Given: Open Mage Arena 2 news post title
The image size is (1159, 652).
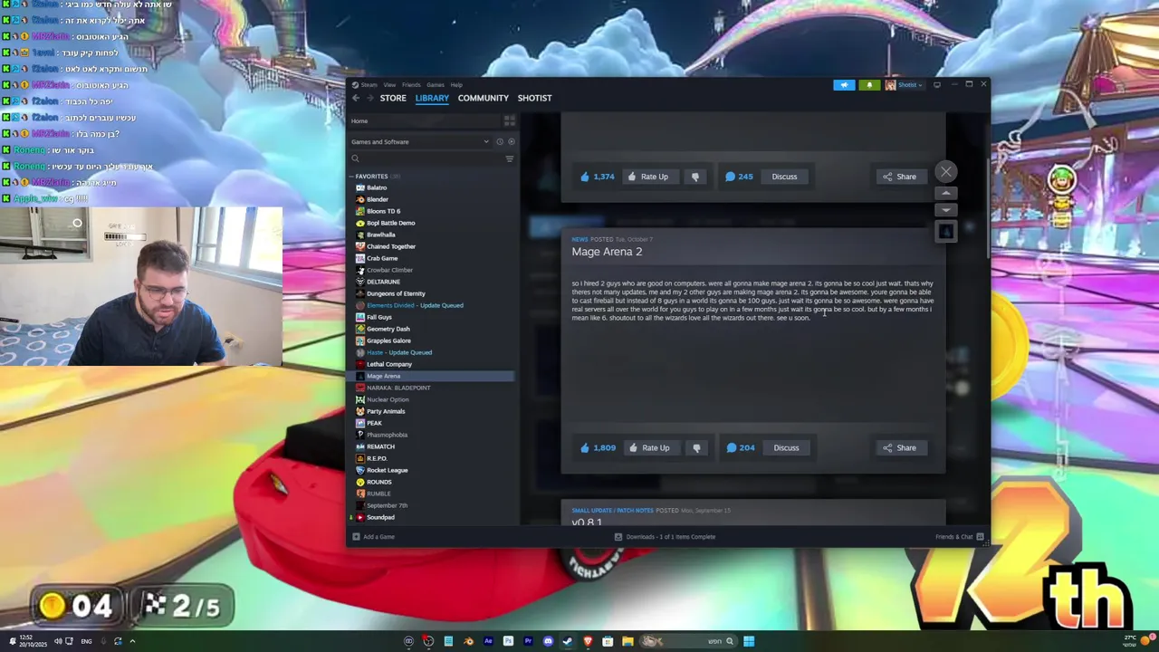Looking at the screenshot, I should pos(607,252).
